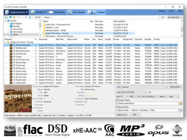The height and width of the screenshot is (140, 187).
Task: Browse output folder with folder icon
Action: [x=181, y=103]
